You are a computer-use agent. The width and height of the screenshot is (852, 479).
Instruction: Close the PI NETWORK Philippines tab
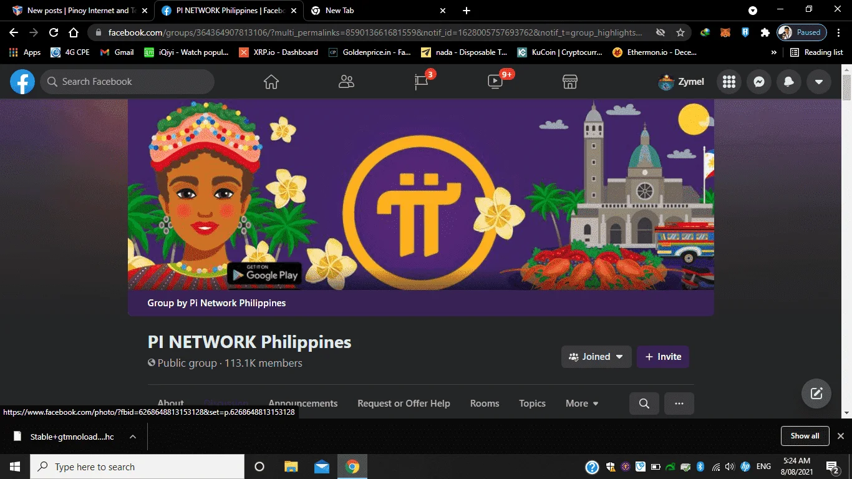tap(294, 11)
